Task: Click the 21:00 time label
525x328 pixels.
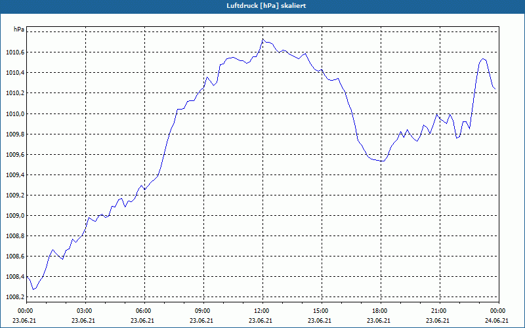Action: click(440, 311)
